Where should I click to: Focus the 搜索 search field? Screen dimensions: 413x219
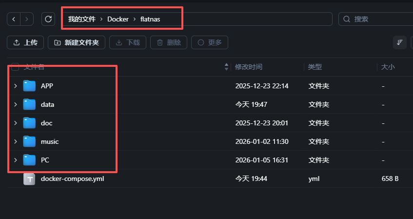click(x=375, y=19)
